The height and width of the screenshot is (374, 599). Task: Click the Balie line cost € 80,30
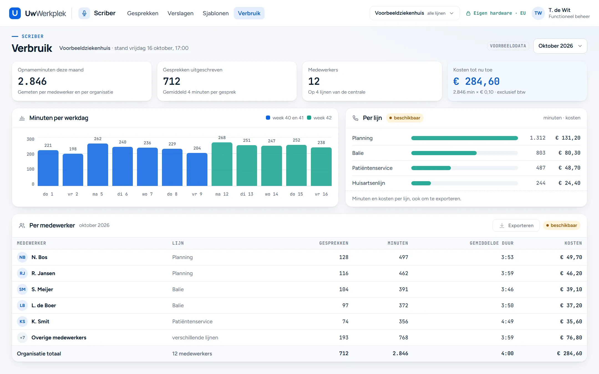[569, 153]
